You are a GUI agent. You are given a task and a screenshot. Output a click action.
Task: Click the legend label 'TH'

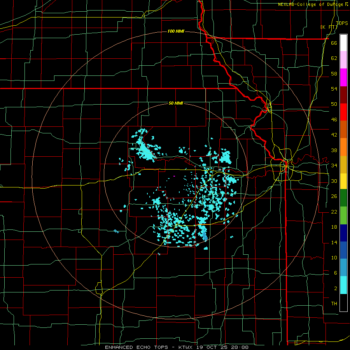point(334,304)
